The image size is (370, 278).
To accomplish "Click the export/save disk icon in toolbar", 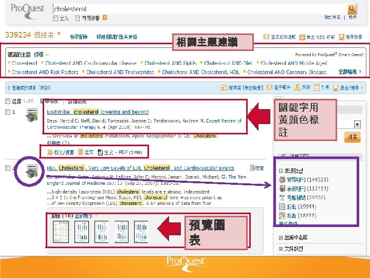I will pos(336,88).
